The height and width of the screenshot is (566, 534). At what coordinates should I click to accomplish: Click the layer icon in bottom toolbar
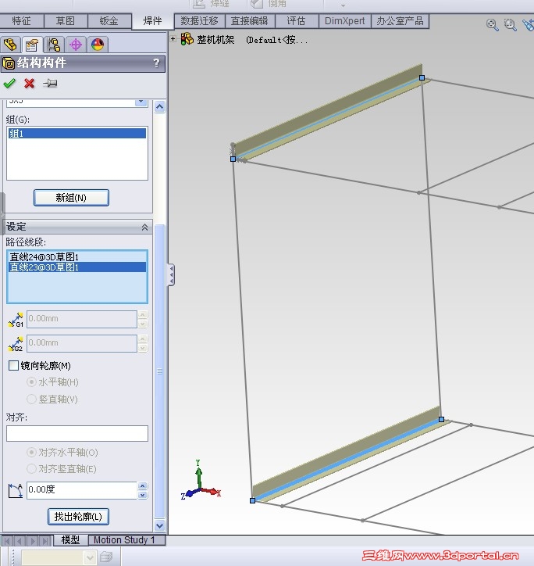pyautogui.click(x=106, y=557)
